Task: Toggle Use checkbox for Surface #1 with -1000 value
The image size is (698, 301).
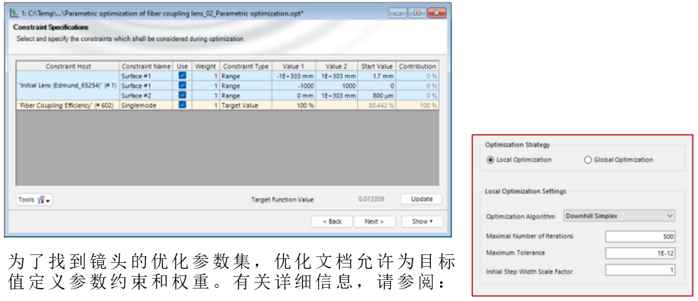Action: pyautogui.click(x=182, y=85)
